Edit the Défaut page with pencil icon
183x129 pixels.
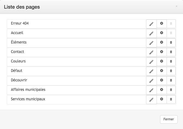151,71
